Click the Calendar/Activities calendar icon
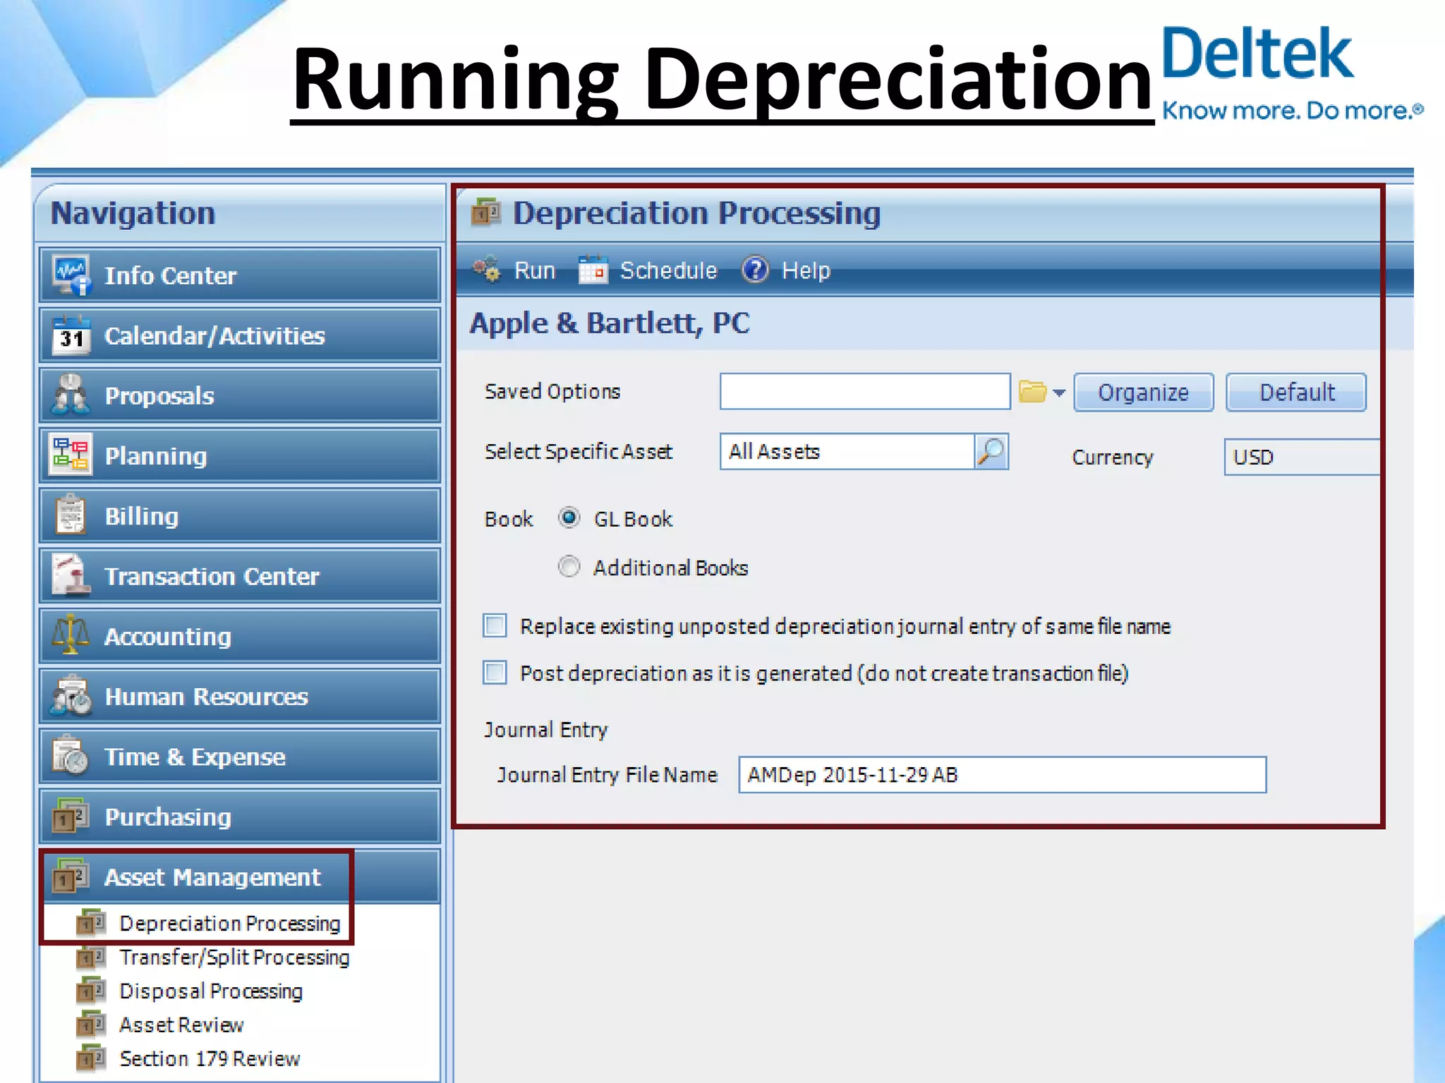1445x1083 pixels. [71, 336]
